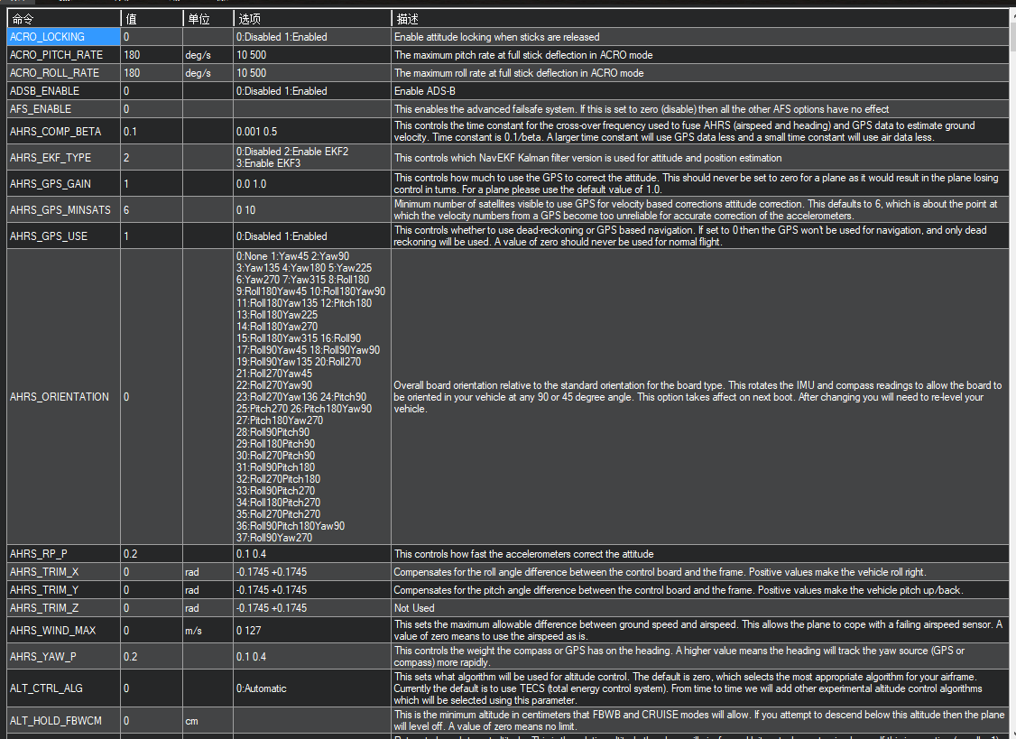Click the ALT_HOLD_FBWCM value field
Screen dimensions: 1016x739
click(x=152, y=721)
